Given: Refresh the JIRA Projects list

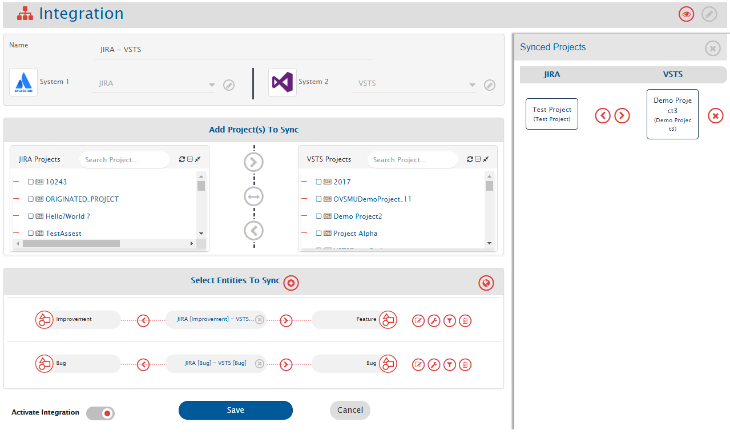Looking at the screenshot, I should click(182, 159).
